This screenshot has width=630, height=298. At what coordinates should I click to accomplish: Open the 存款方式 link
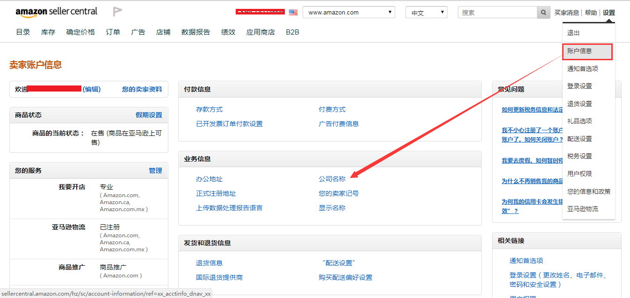[x=210, y=109]
